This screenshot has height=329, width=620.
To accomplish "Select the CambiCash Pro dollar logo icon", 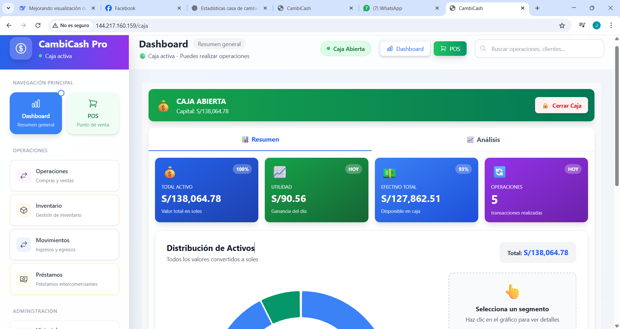I will point(21,48).
